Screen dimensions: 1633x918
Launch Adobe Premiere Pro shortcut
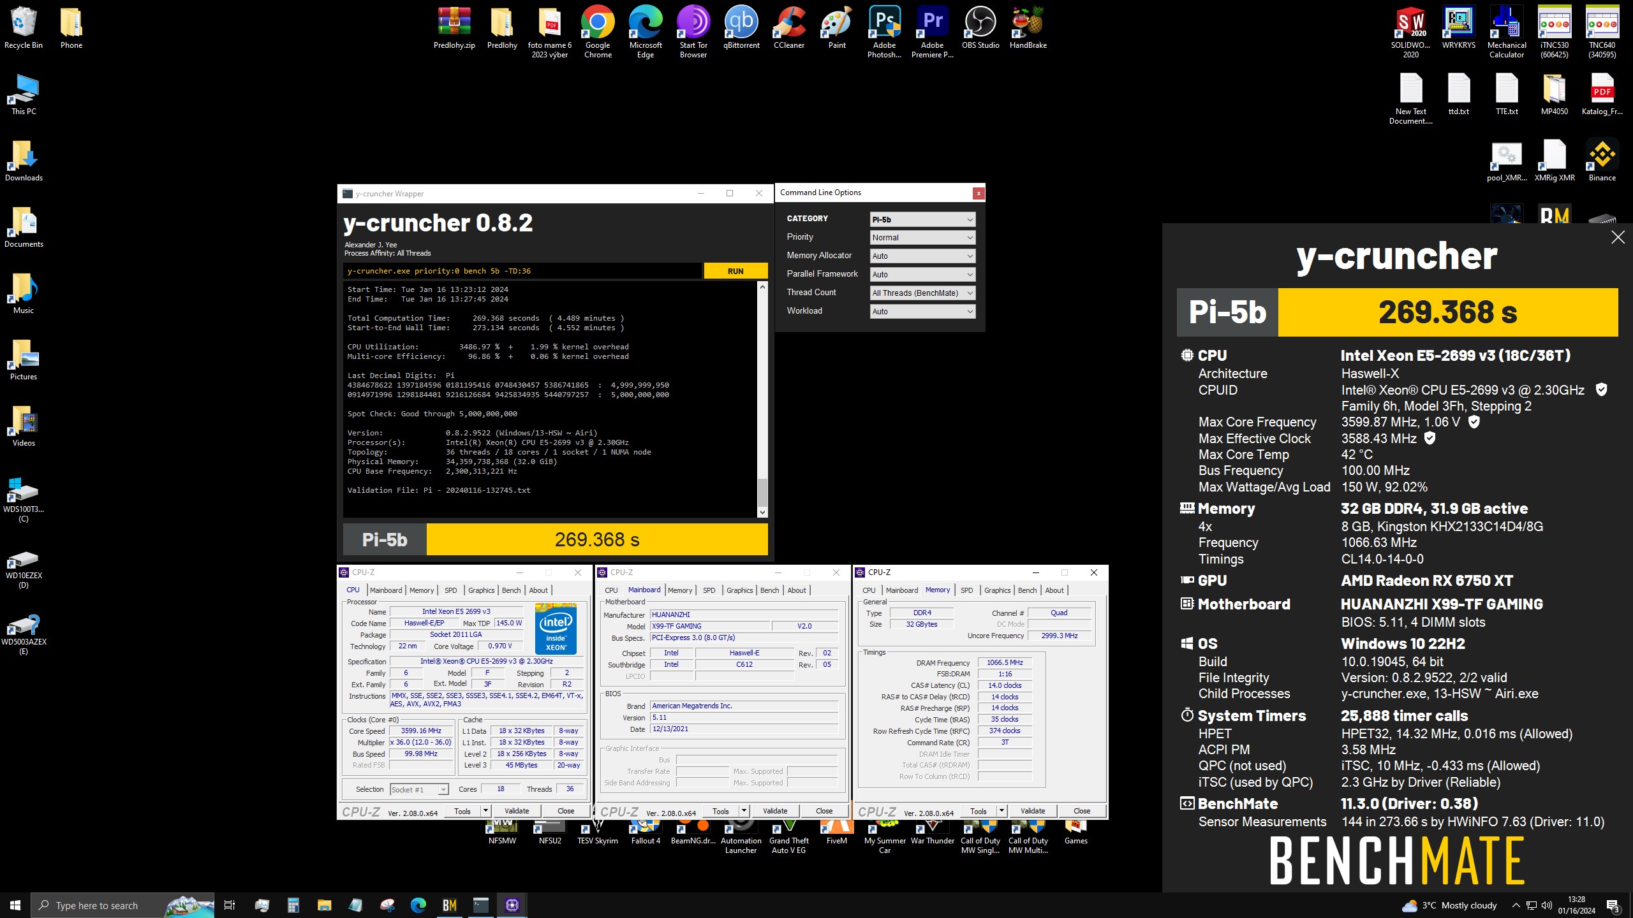(x=932, y=32)
